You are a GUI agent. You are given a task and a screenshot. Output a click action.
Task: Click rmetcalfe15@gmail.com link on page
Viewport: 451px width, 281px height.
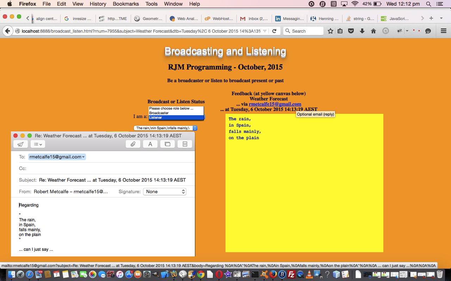pyautogui.click(x=275, y=104)
